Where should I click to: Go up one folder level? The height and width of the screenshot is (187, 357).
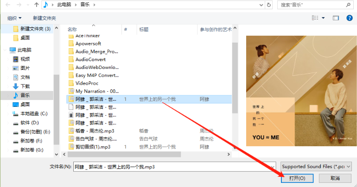[x=37, y=5]
